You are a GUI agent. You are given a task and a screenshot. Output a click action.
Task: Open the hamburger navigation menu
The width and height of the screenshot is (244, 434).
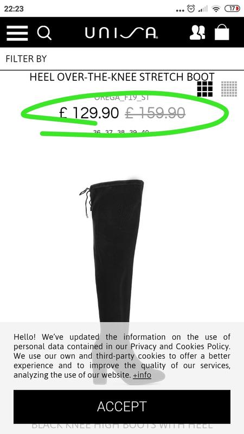pyautogui.click(x=17, y=33)
